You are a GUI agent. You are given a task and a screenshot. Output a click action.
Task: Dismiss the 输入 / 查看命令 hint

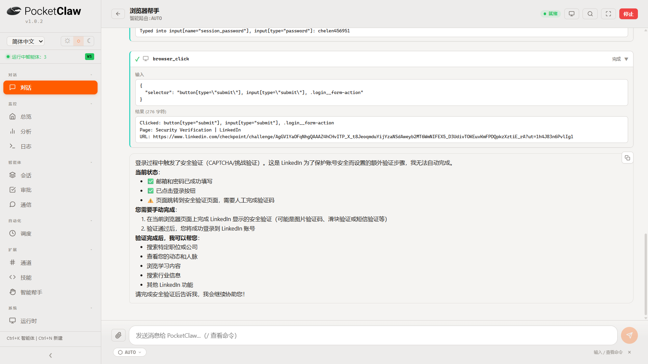[x=629, y=352]
